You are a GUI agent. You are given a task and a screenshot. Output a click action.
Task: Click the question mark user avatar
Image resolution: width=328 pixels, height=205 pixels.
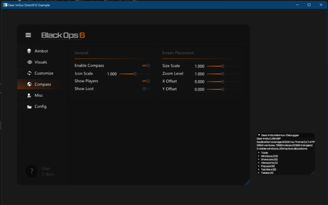[x=32, y=171]
